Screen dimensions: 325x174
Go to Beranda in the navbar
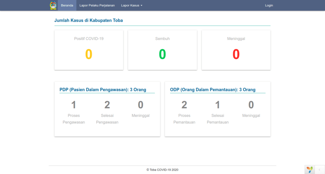click(67, 6)
